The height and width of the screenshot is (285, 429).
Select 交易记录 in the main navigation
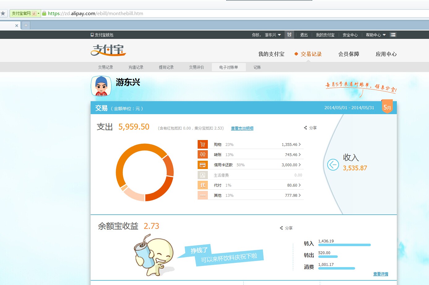click(x=311, y=54)
